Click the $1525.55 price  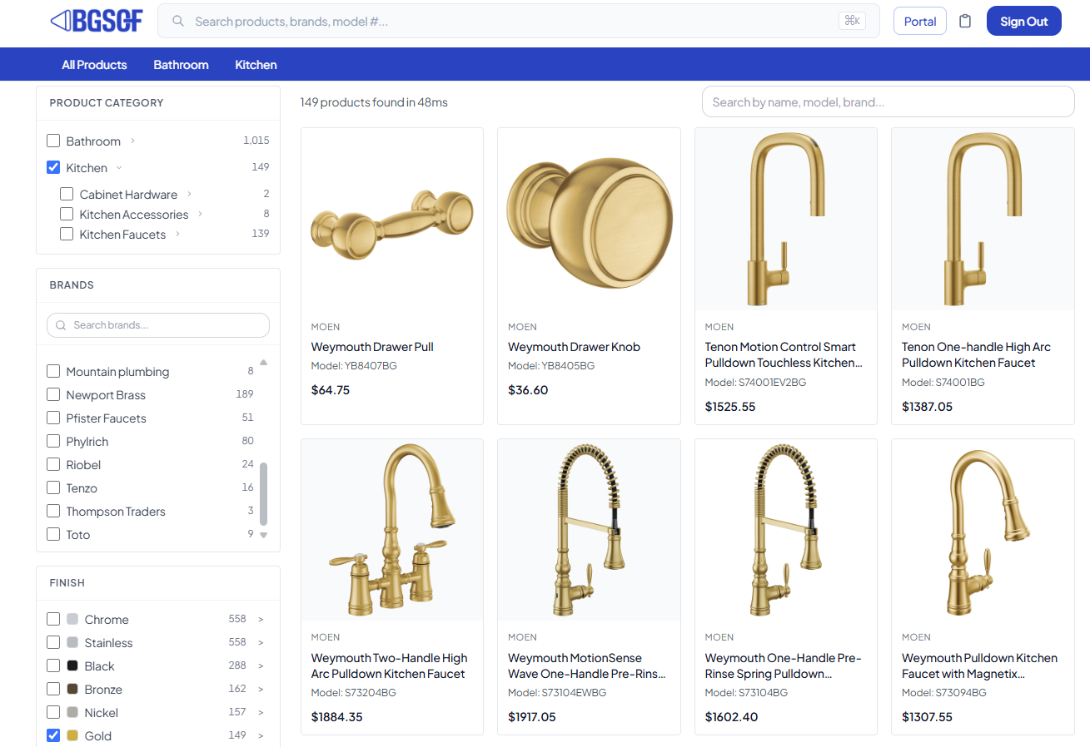(x=730, y=407)
